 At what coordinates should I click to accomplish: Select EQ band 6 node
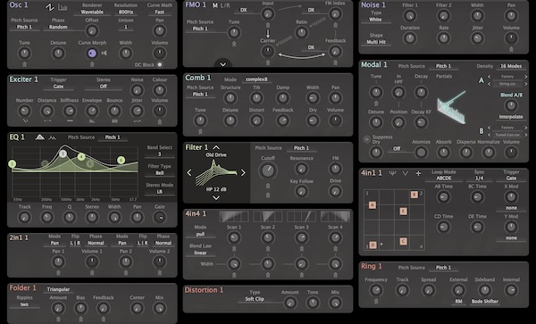pos(121,160)
